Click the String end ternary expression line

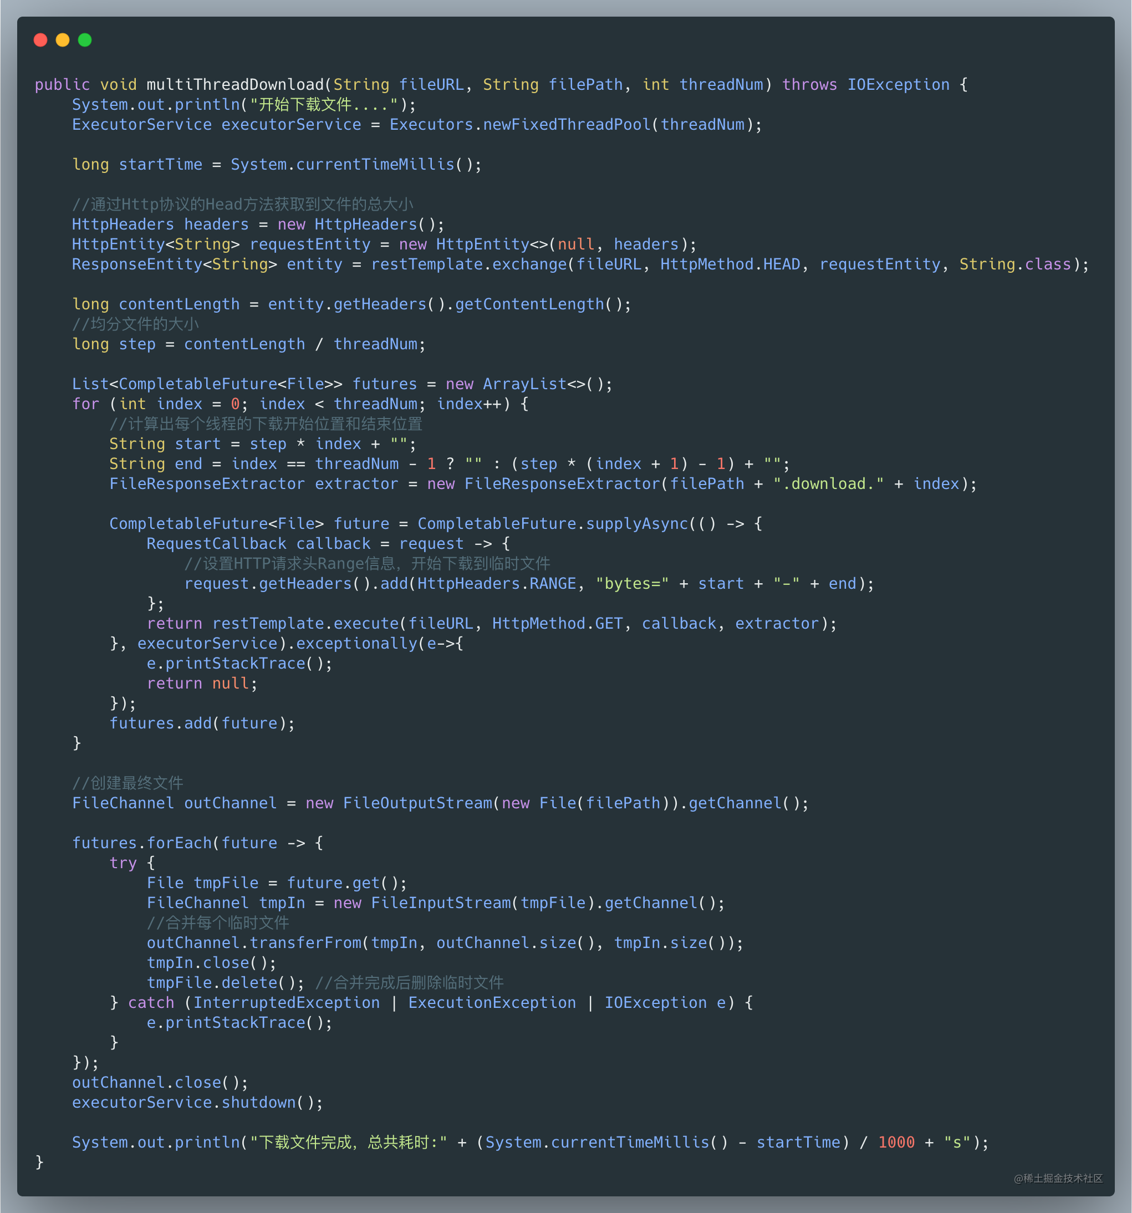tap(449, 463)
